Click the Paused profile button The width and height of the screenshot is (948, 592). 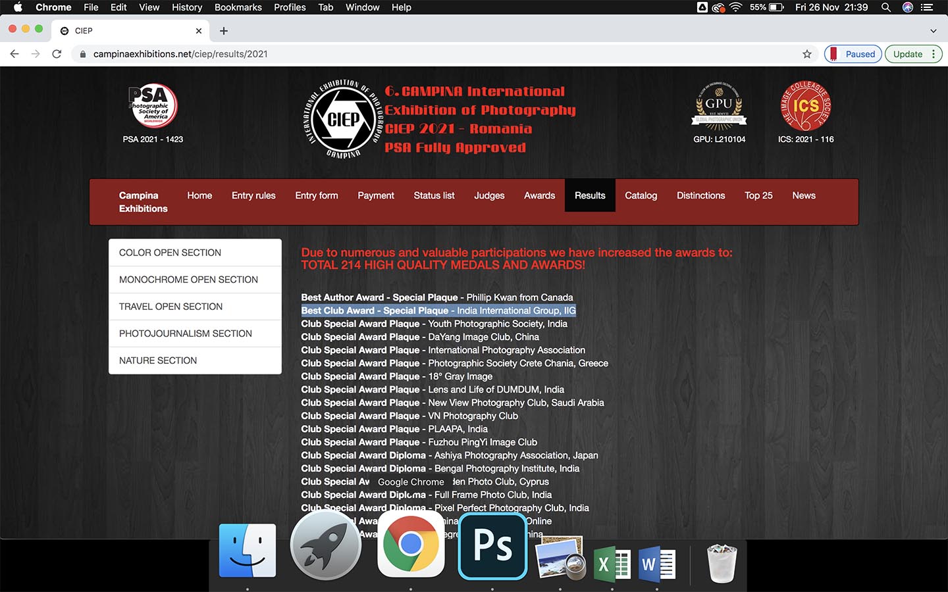[x=853, y=54]
